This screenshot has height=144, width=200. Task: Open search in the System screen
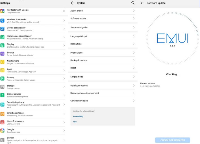133,3
